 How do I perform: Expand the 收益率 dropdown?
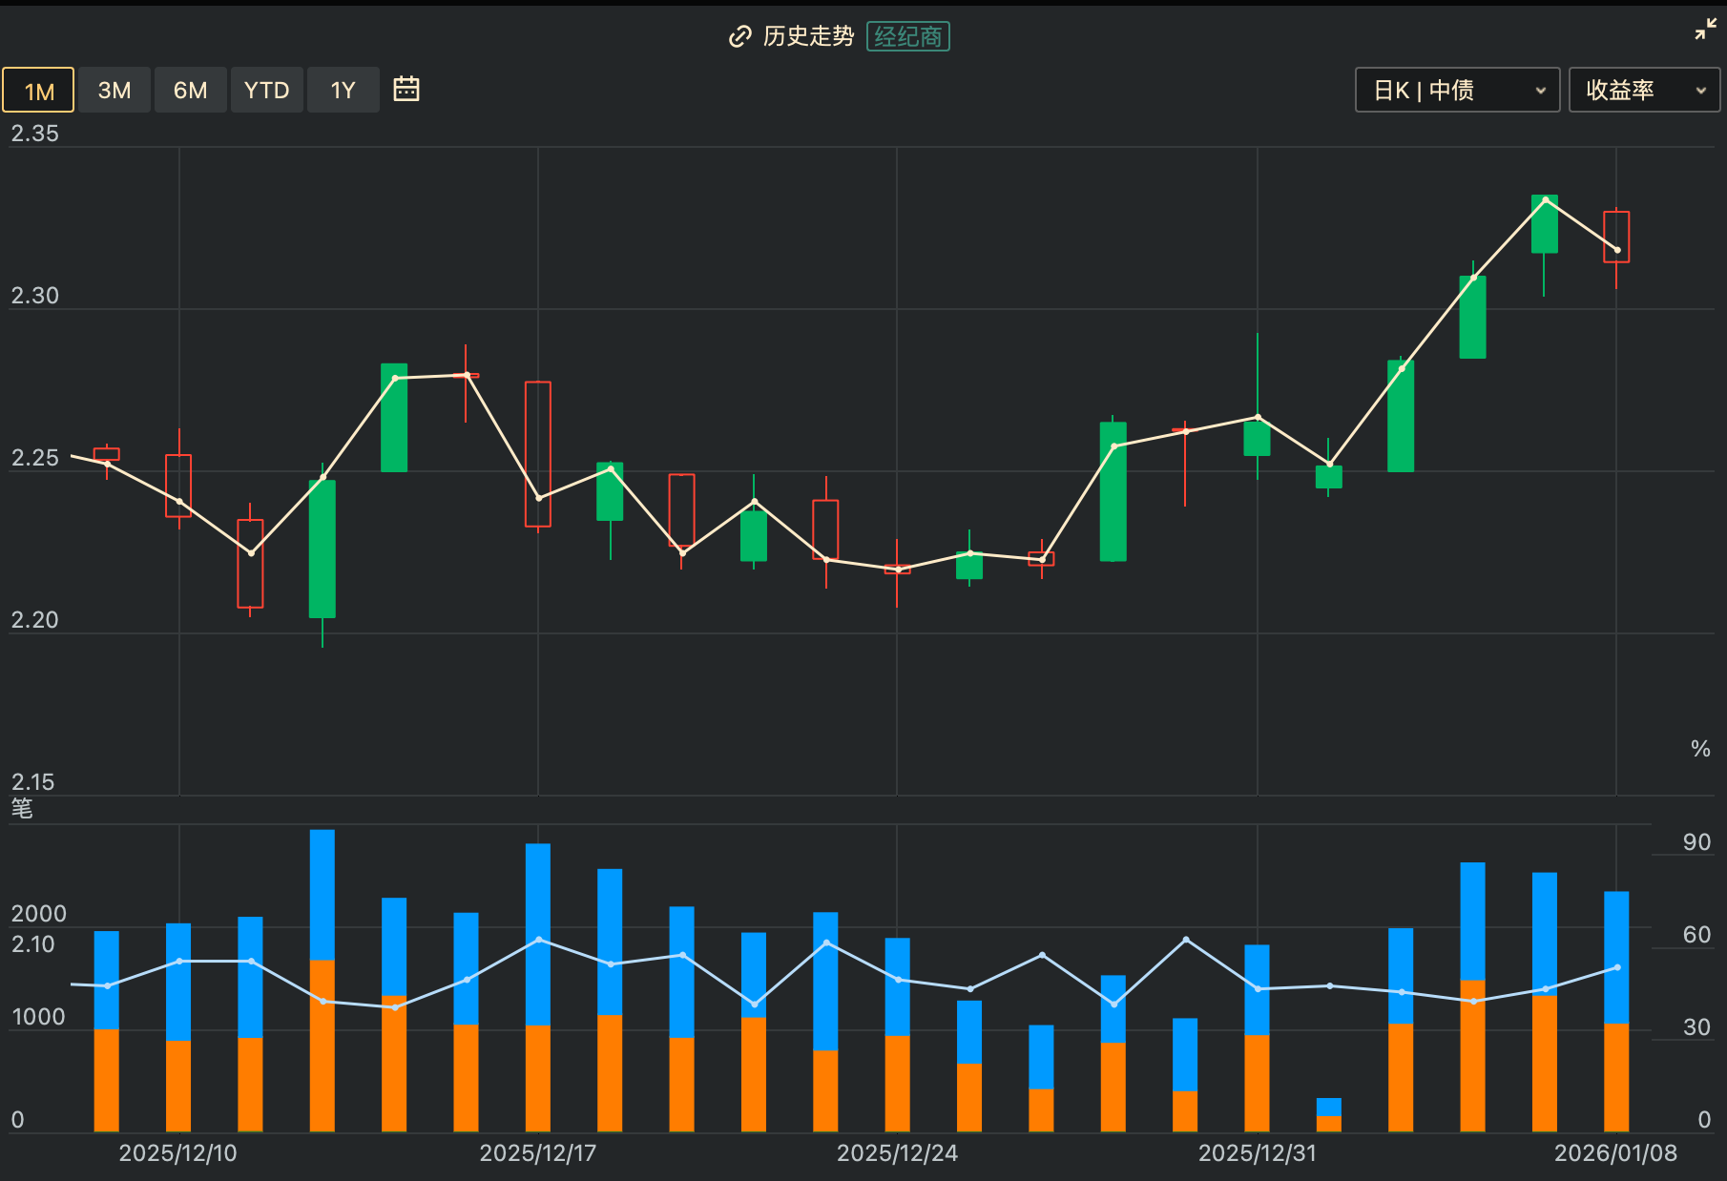click(x=1643, y=91)
